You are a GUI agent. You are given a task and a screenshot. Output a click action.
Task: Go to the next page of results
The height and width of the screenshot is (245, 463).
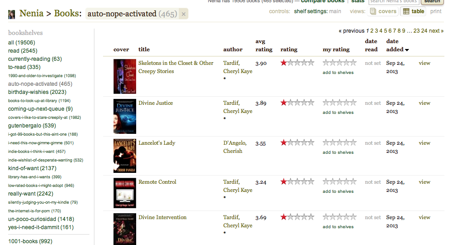tap(435, 31)
